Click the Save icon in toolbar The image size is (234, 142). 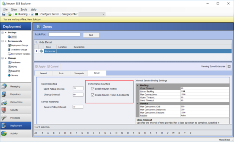tap(4, 14)
